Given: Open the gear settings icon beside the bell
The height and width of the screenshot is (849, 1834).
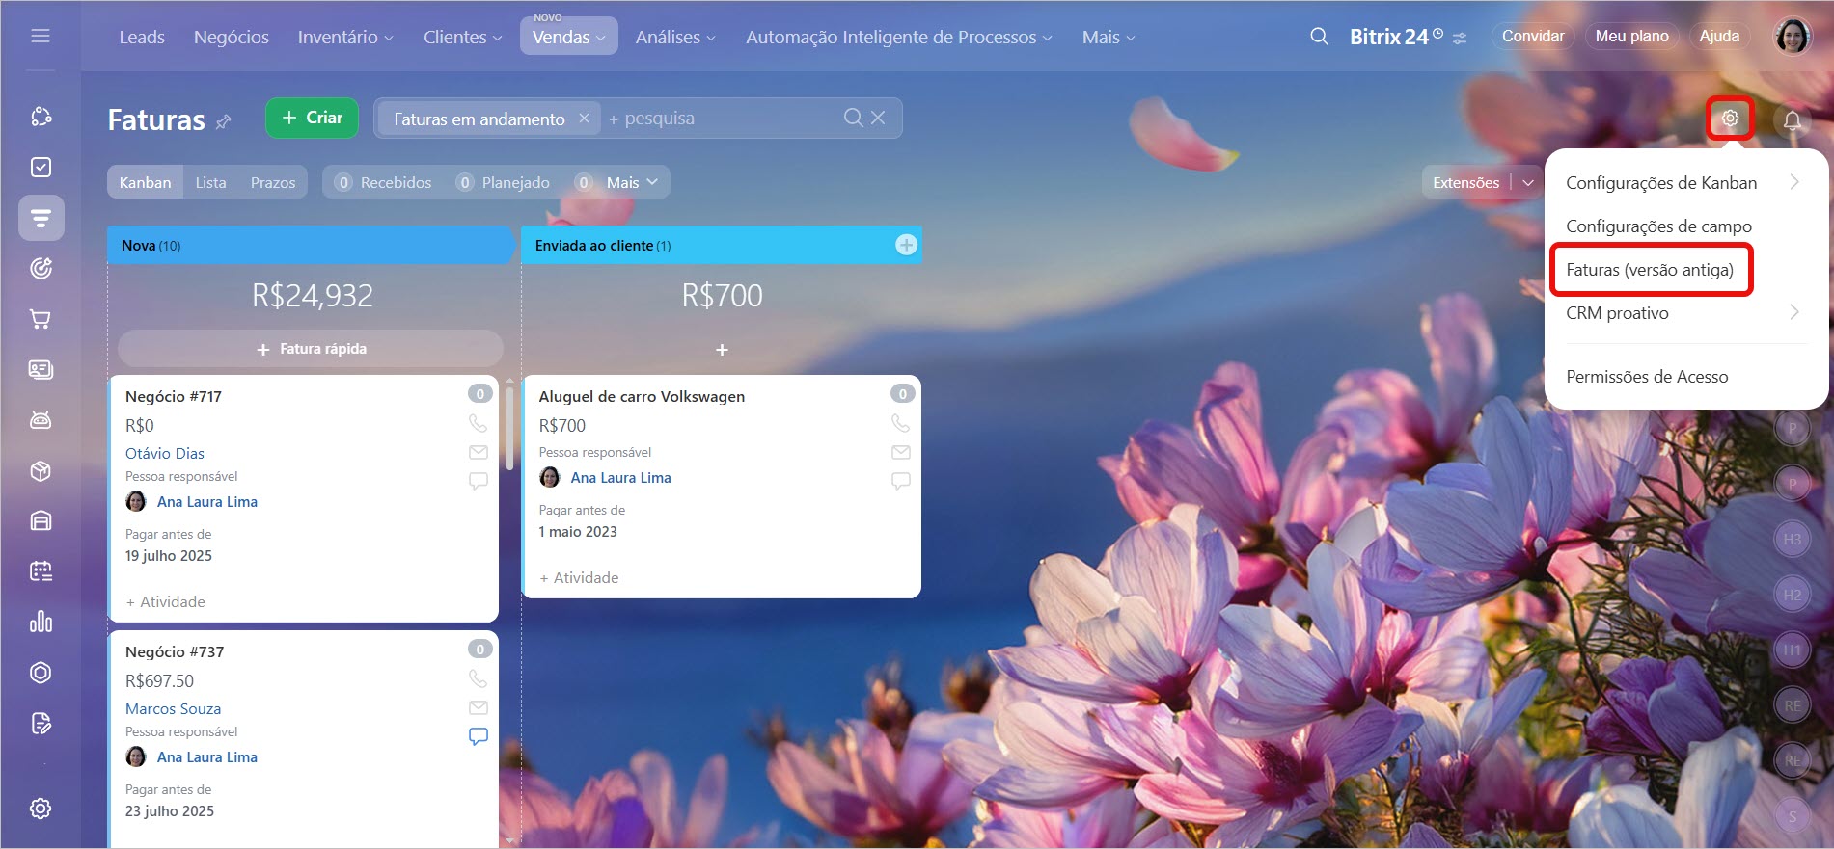Looking at the screenshot, I should tap(1730, 119).
